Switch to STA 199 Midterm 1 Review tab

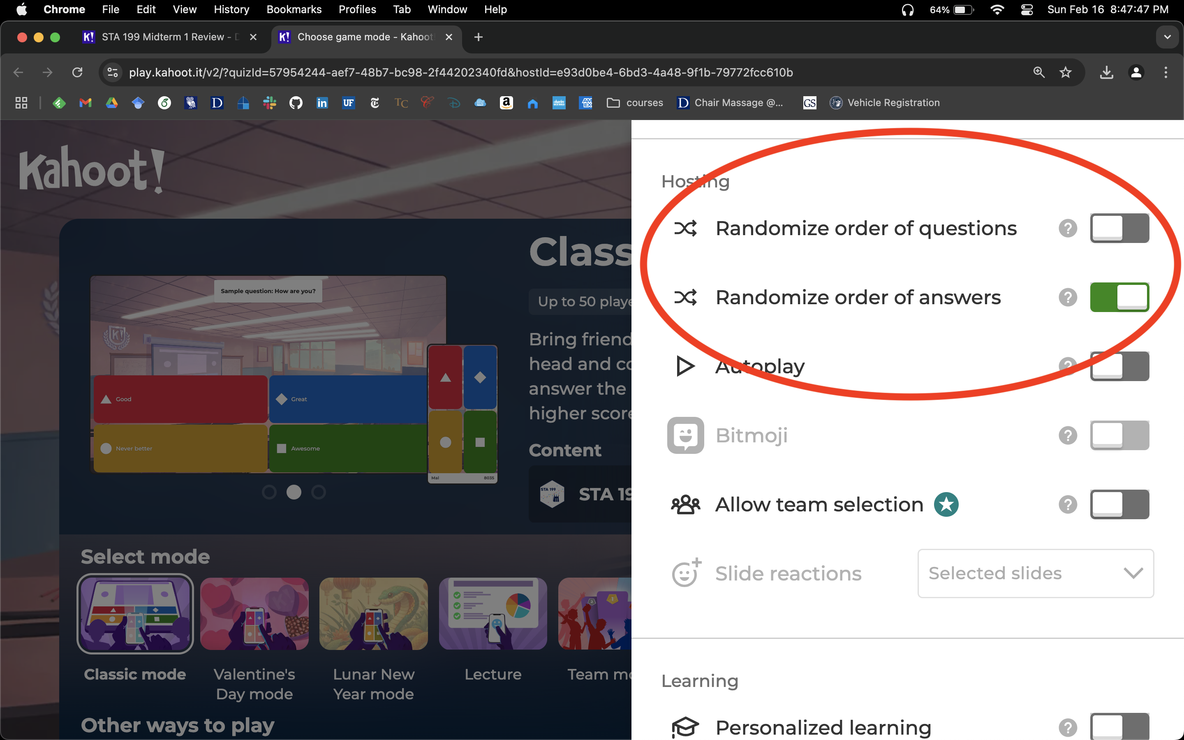[169, 37]
